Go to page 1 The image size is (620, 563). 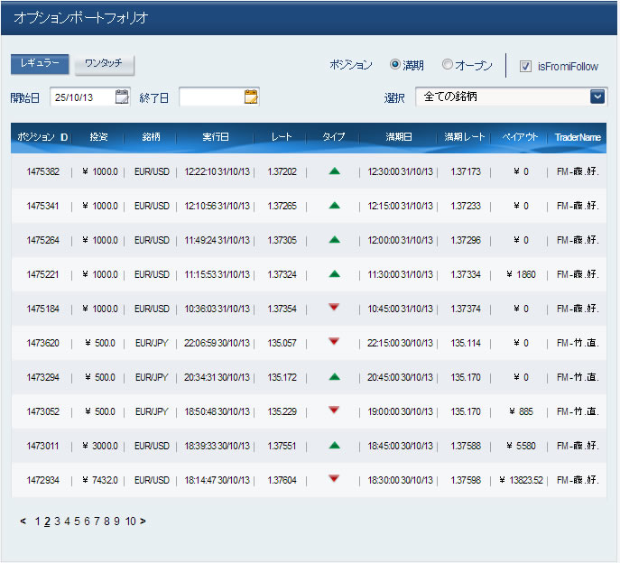[x=38, y=521]
